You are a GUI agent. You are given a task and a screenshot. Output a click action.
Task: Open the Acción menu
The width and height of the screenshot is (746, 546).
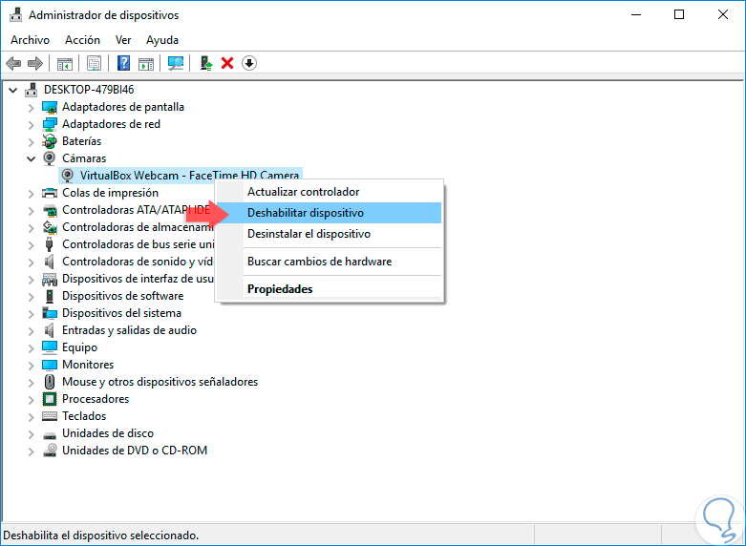[83, 40]
